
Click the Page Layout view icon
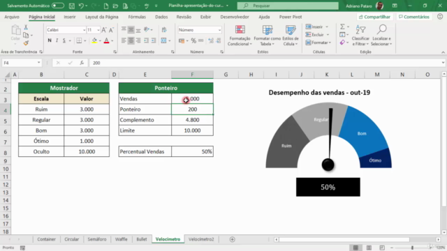pyautogui.click(x=369, y=248)
